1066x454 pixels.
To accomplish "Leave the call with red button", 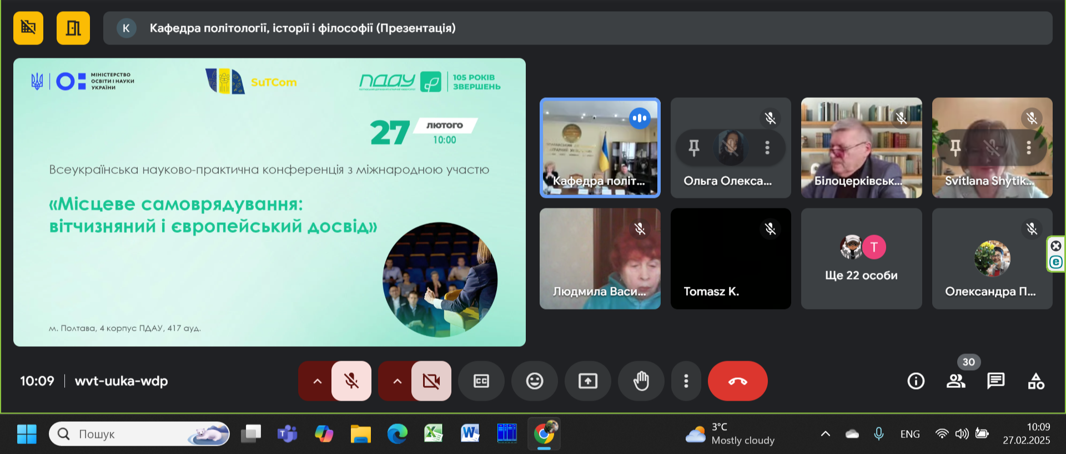I will point(737,381).
